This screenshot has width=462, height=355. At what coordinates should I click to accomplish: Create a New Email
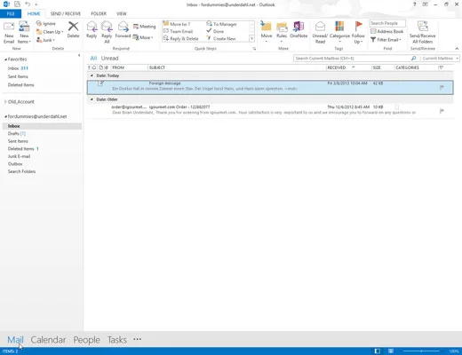pos(9,33)
